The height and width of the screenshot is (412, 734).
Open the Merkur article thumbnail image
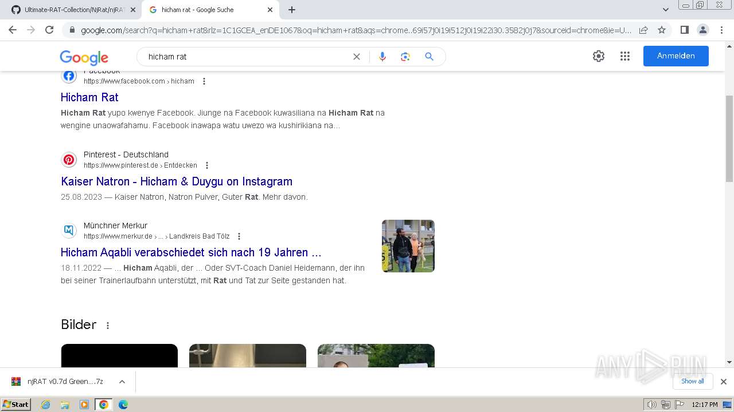408,246
